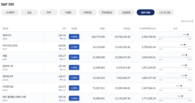Screen dimensions: 195x103
Task: Click the price 245.27 for 애플
Action: (x=62, y=56)
